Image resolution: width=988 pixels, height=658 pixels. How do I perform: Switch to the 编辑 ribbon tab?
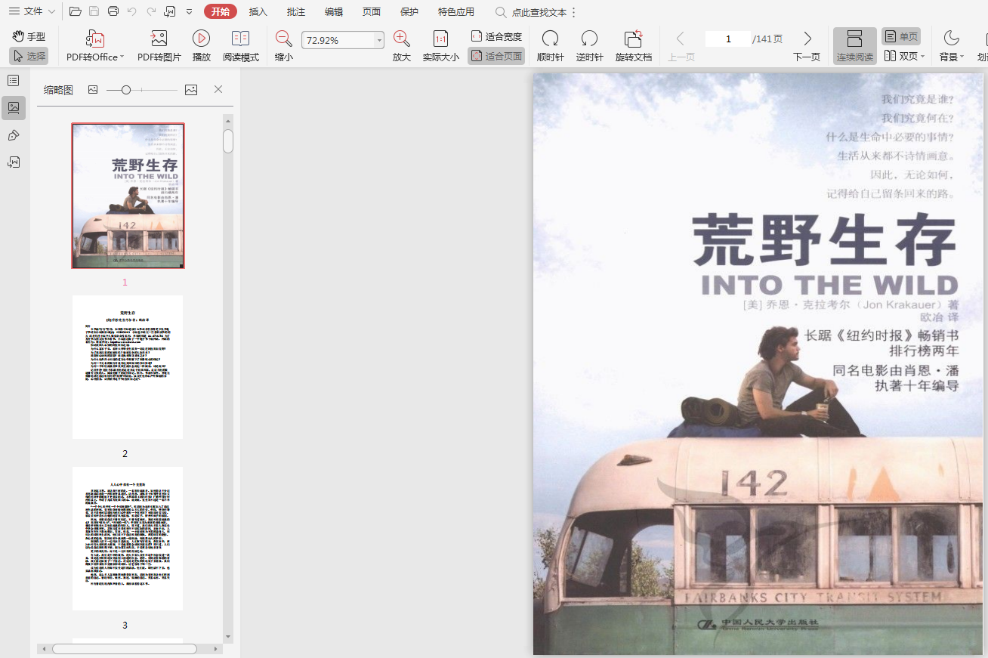334,11
